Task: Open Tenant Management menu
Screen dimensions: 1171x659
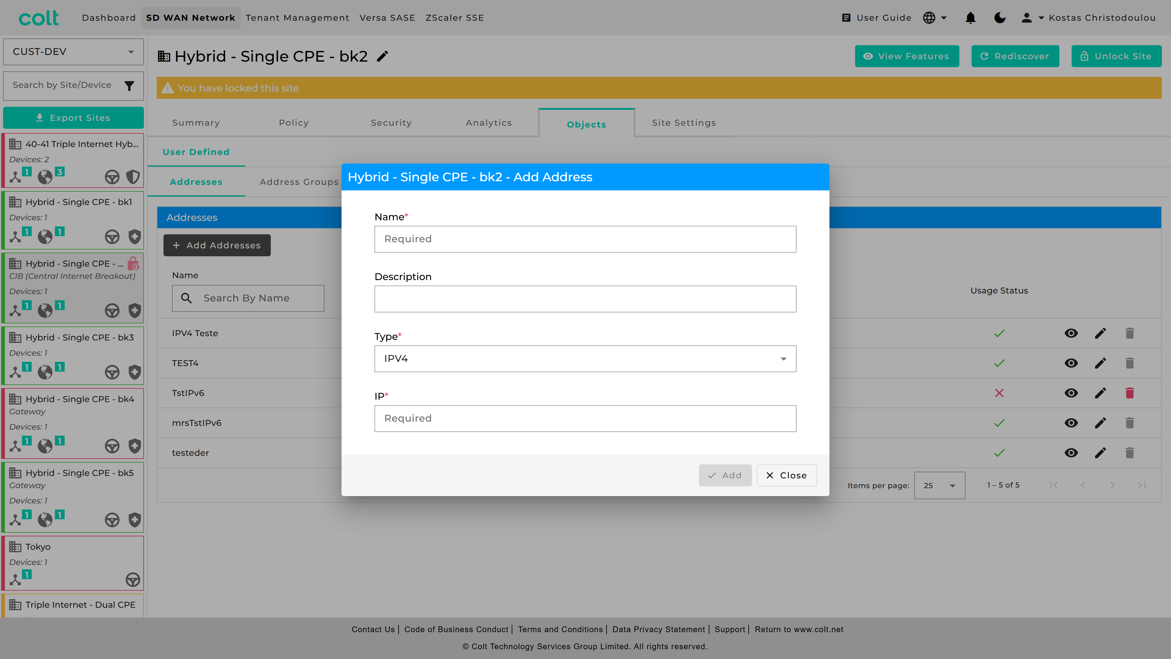Action: tap(297, 18)
